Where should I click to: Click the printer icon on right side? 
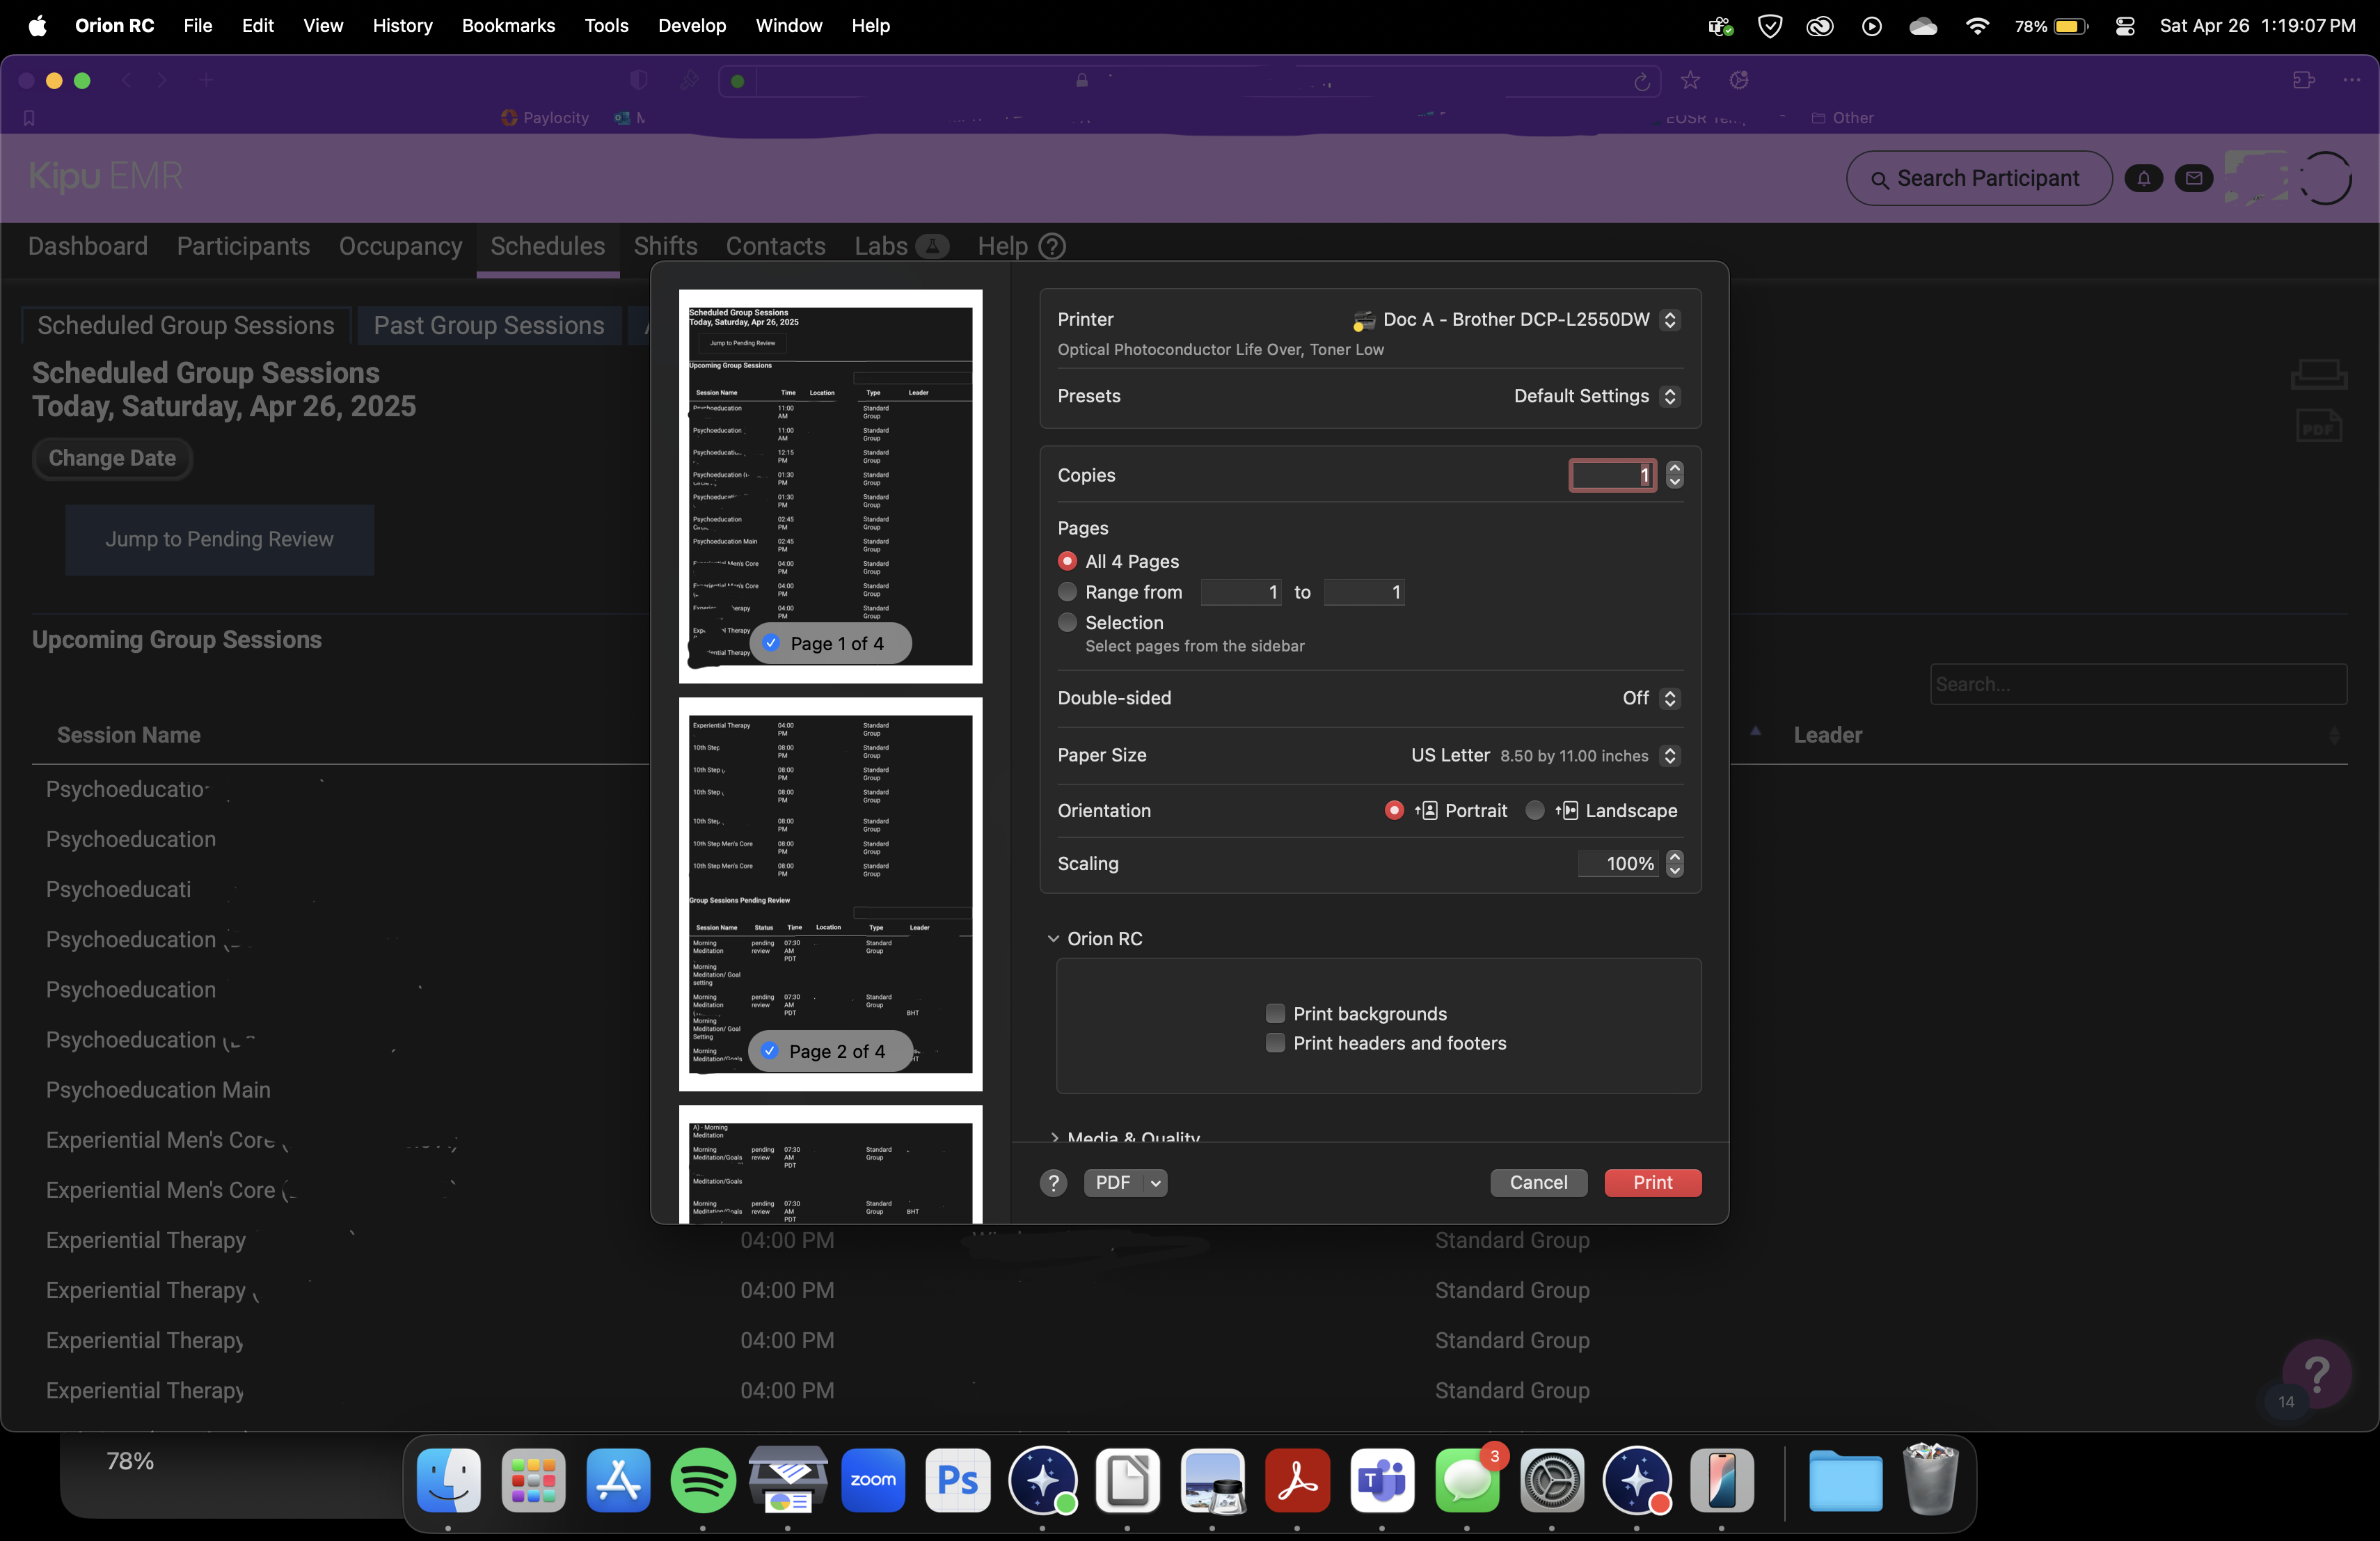[2318, 375]
